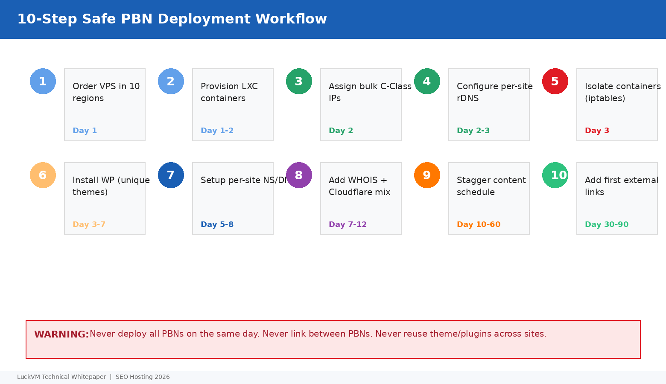The width and height of the screenshot is (666, 384).
Task: Click the "Day 10-60" label
Action: [x=479, y=224]
